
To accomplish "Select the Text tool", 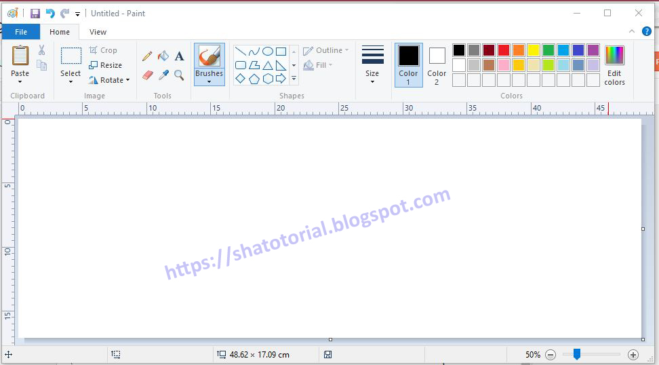I will click(x=180, y=56).
